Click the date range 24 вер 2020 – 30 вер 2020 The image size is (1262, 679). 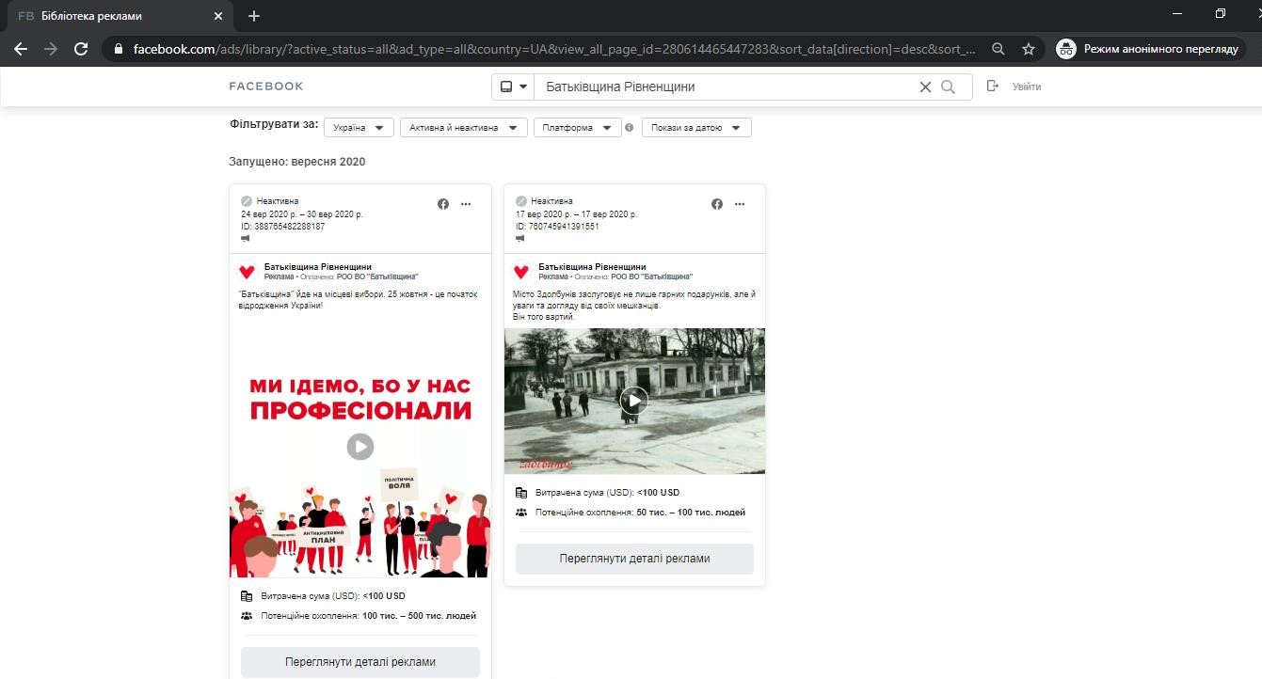pyautogui.click(x=301, y=214)
